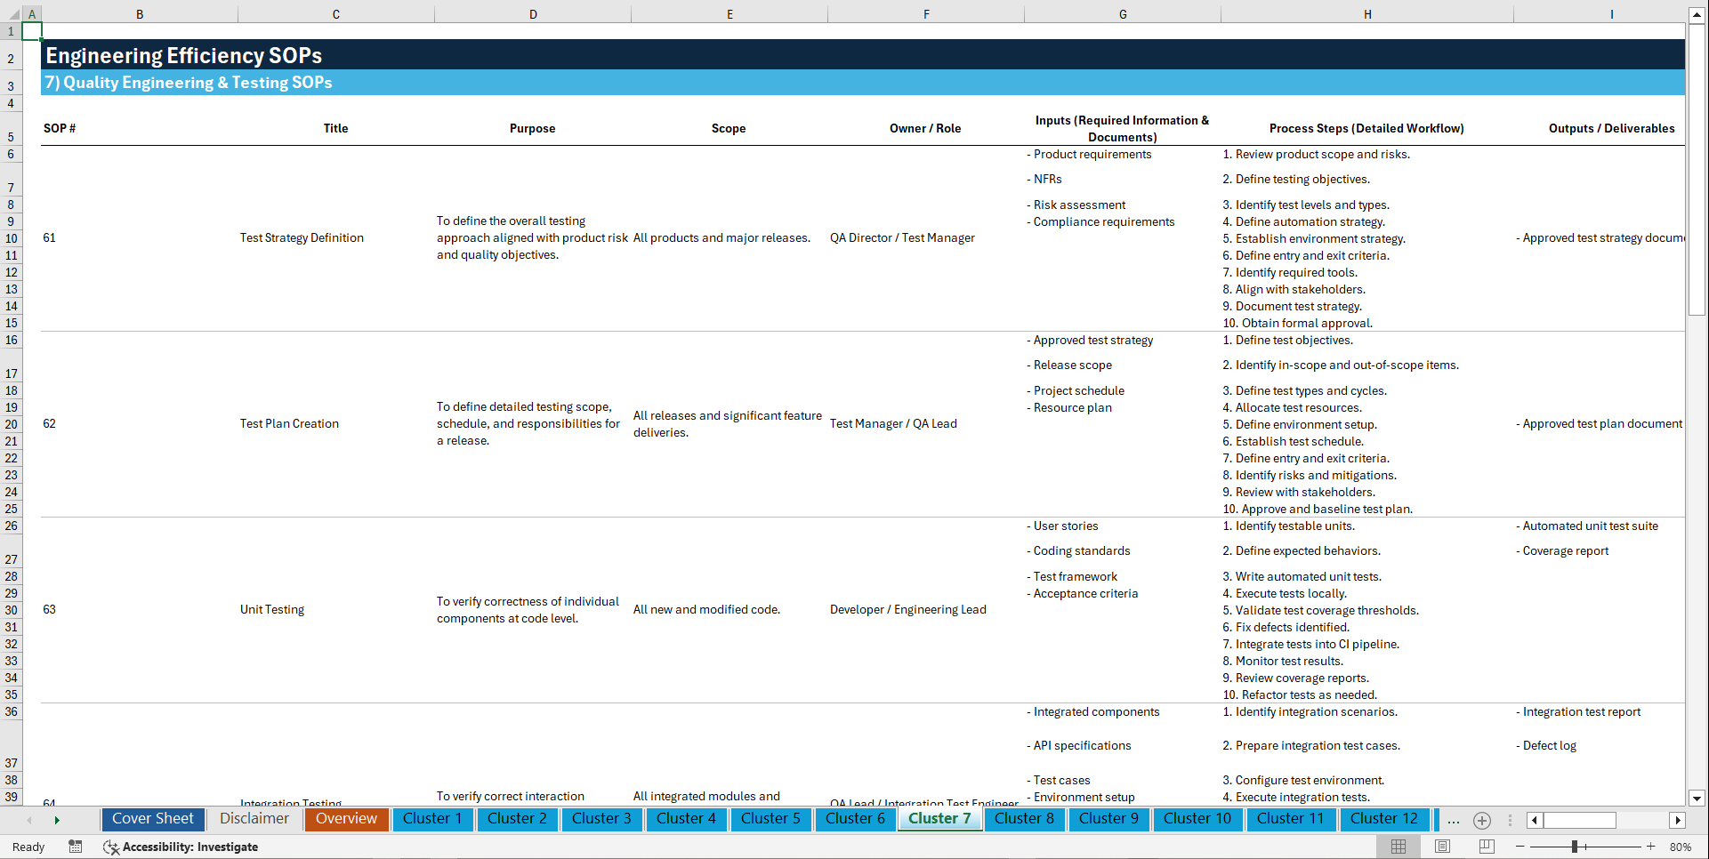Open the sheet list via the ellipsis
This screenshot has height=859, width=1709.
[x=1454, y=820]
